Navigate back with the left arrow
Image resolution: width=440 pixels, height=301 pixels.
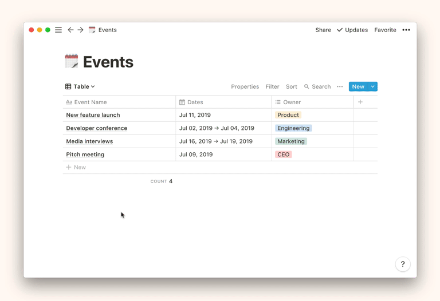(70, 30)
